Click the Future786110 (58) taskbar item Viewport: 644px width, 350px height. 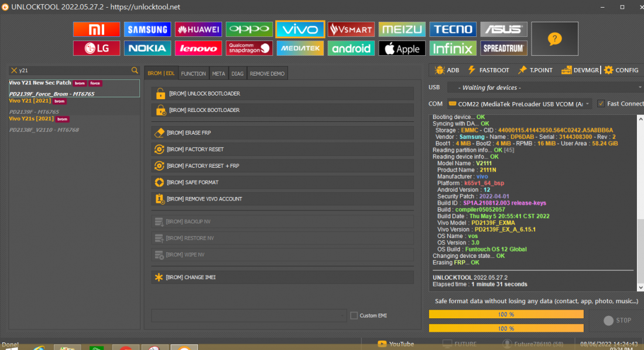click(533, 344)
